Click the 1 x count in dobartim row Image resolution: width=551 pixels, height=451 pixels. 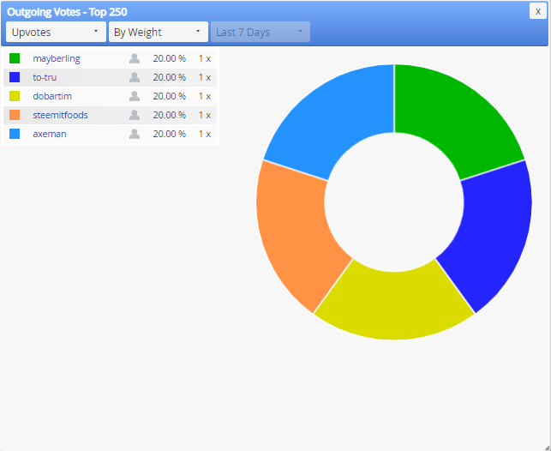[x=205, y=96]
